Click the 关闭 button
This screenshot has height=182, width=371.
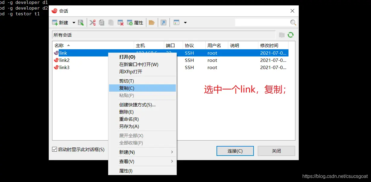[276, 151]
